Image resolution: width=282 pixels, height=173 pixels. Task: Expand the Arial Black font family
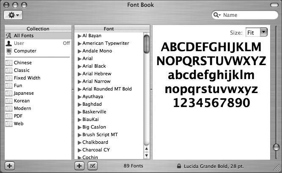tap(79, 66)
